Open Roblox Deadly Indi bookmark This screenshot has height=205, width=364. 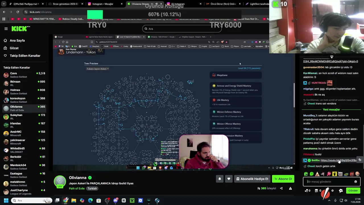(x=71, y=19)
